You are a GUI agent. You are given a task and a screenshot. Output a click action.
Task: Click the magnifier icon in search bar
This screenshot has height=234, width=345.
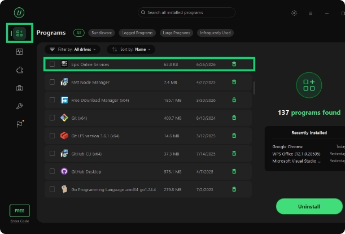[143, 12]
